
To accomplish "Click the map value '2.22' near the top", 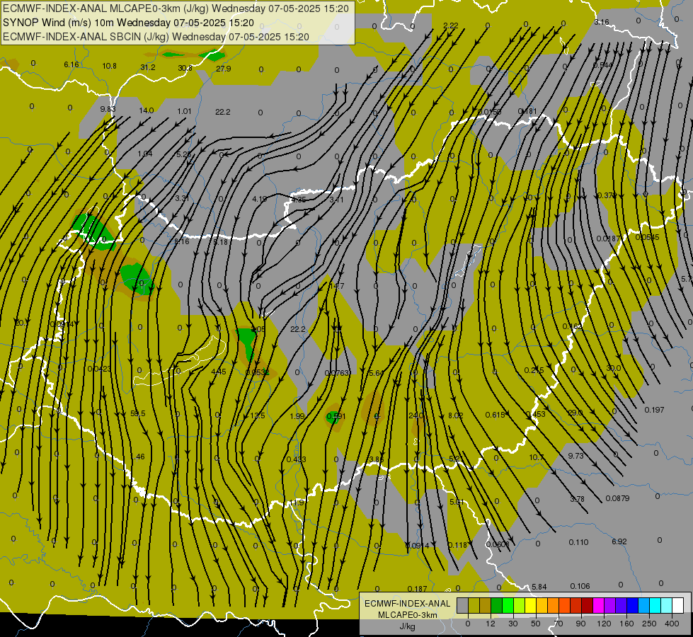I will click(x=451, y=25).
